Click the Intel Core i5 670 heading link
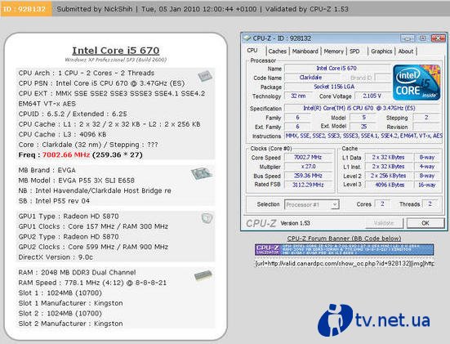This screenshot has height=344, width=450. tap(116, 51)
